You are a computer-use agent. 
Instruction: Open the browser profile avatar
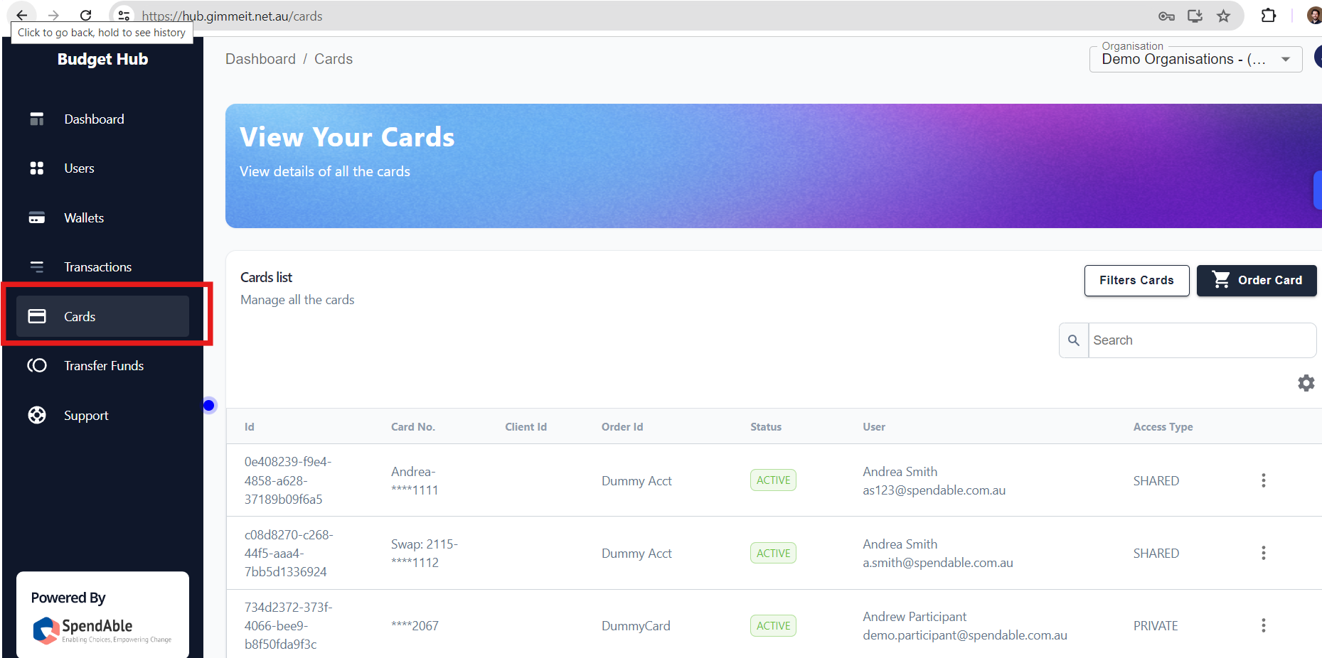(1314, 16)
